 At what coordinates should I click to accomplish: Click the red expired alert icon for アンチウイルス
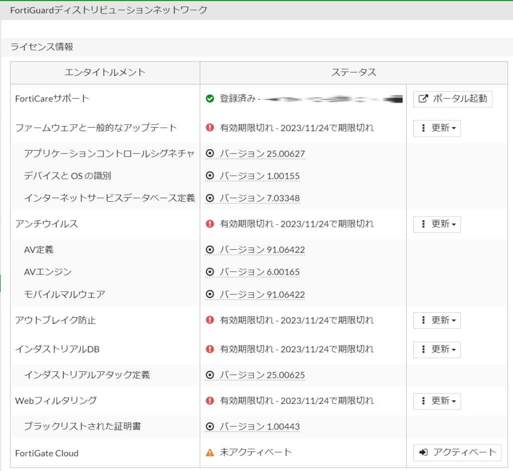coord(209,224)
